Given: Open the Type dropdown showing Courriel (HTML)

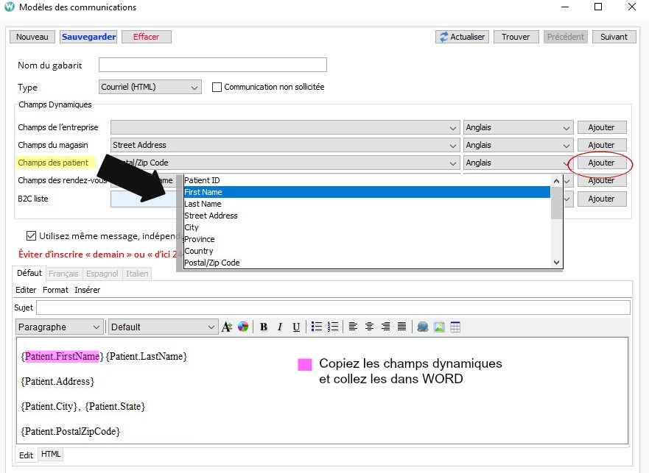Looking at the screenshot, I should (x=150, y=87).
